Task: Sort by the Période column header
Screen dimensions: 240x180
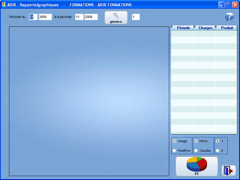Action: 182,28
